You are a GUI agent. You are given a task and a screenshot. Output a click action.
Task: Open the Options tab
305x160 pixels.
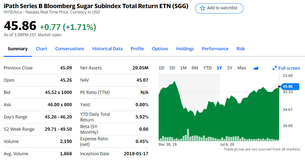coord(160,49)
